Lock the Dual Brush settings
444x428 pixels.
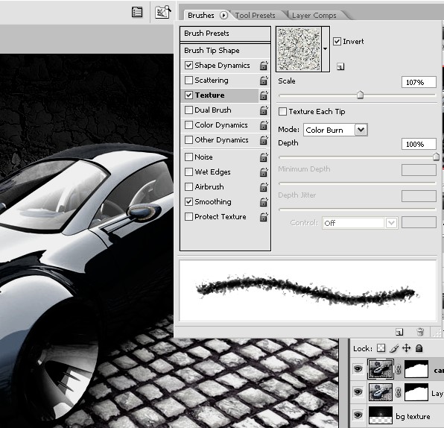click(264, 110)
